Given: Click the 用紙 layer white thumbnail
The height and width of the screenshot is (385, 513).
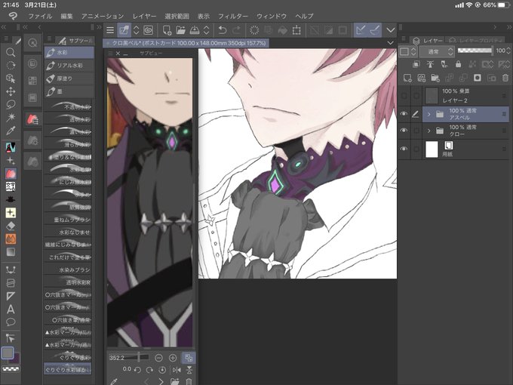Looking at the screenshot, I should coord(432,149).
